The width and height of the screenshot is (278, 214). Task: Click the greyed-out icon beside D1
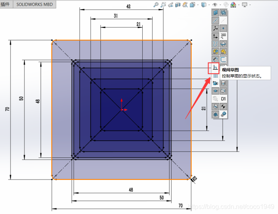(x=215, y=99)
